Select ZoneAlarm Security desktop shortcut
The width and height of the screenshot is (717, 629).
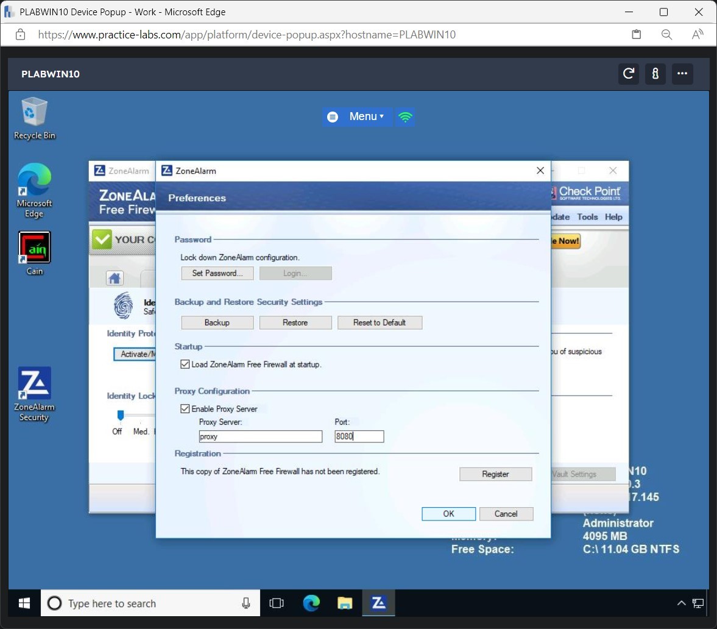click(34, 394)
